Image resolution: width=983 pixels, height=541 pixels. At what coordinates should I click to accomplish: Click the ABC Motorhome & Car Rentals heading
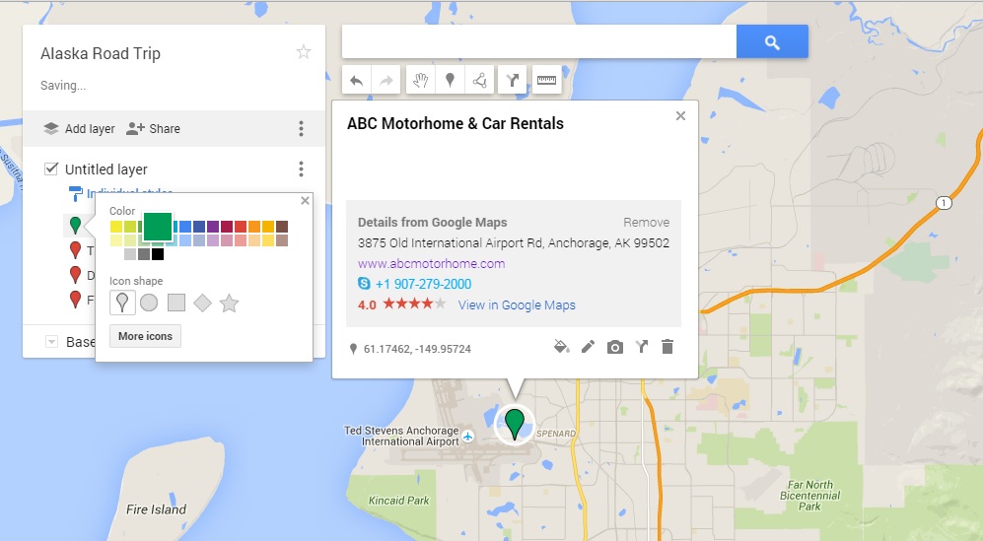[x=456, y=123]
